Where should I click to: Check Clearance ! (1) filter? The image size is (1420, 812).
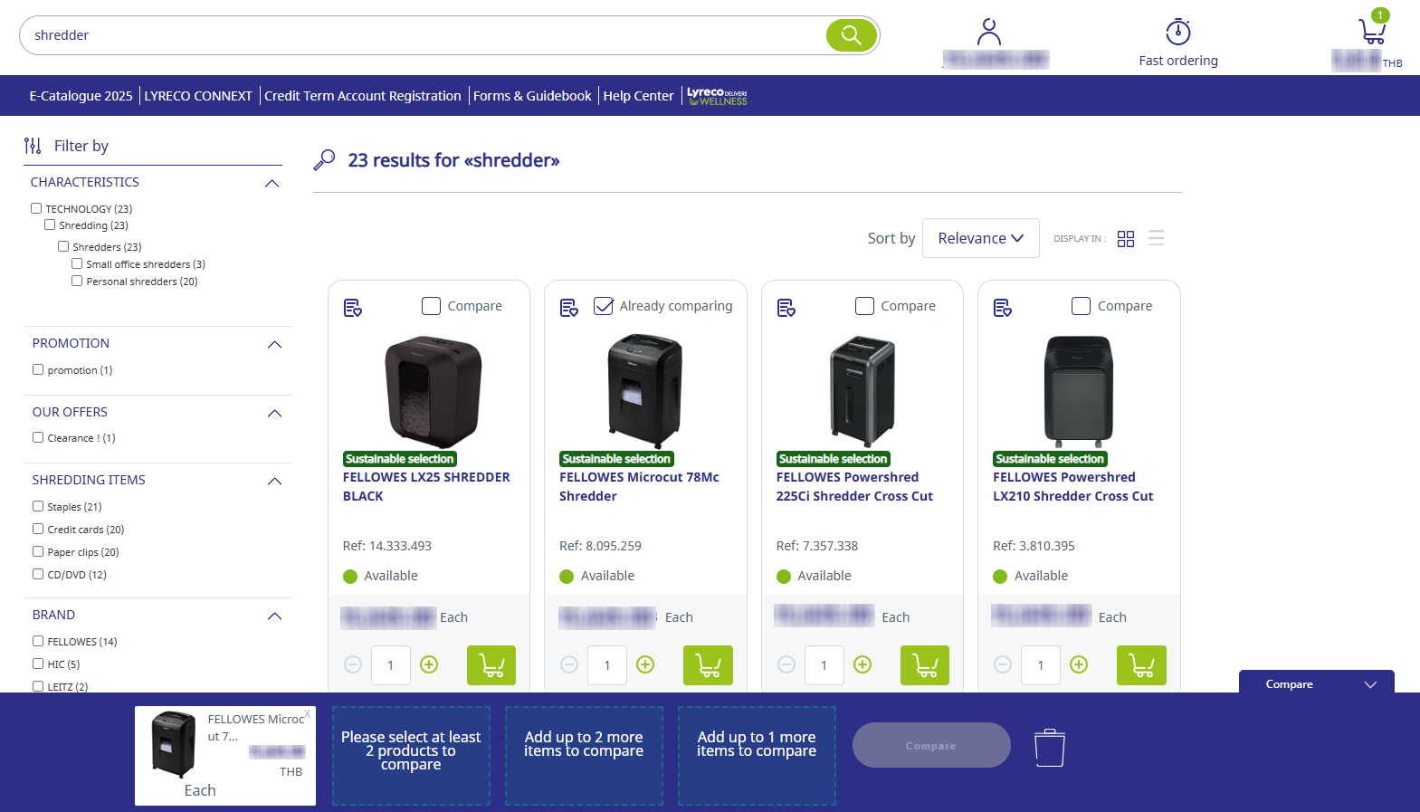click(x=38, y=437)
